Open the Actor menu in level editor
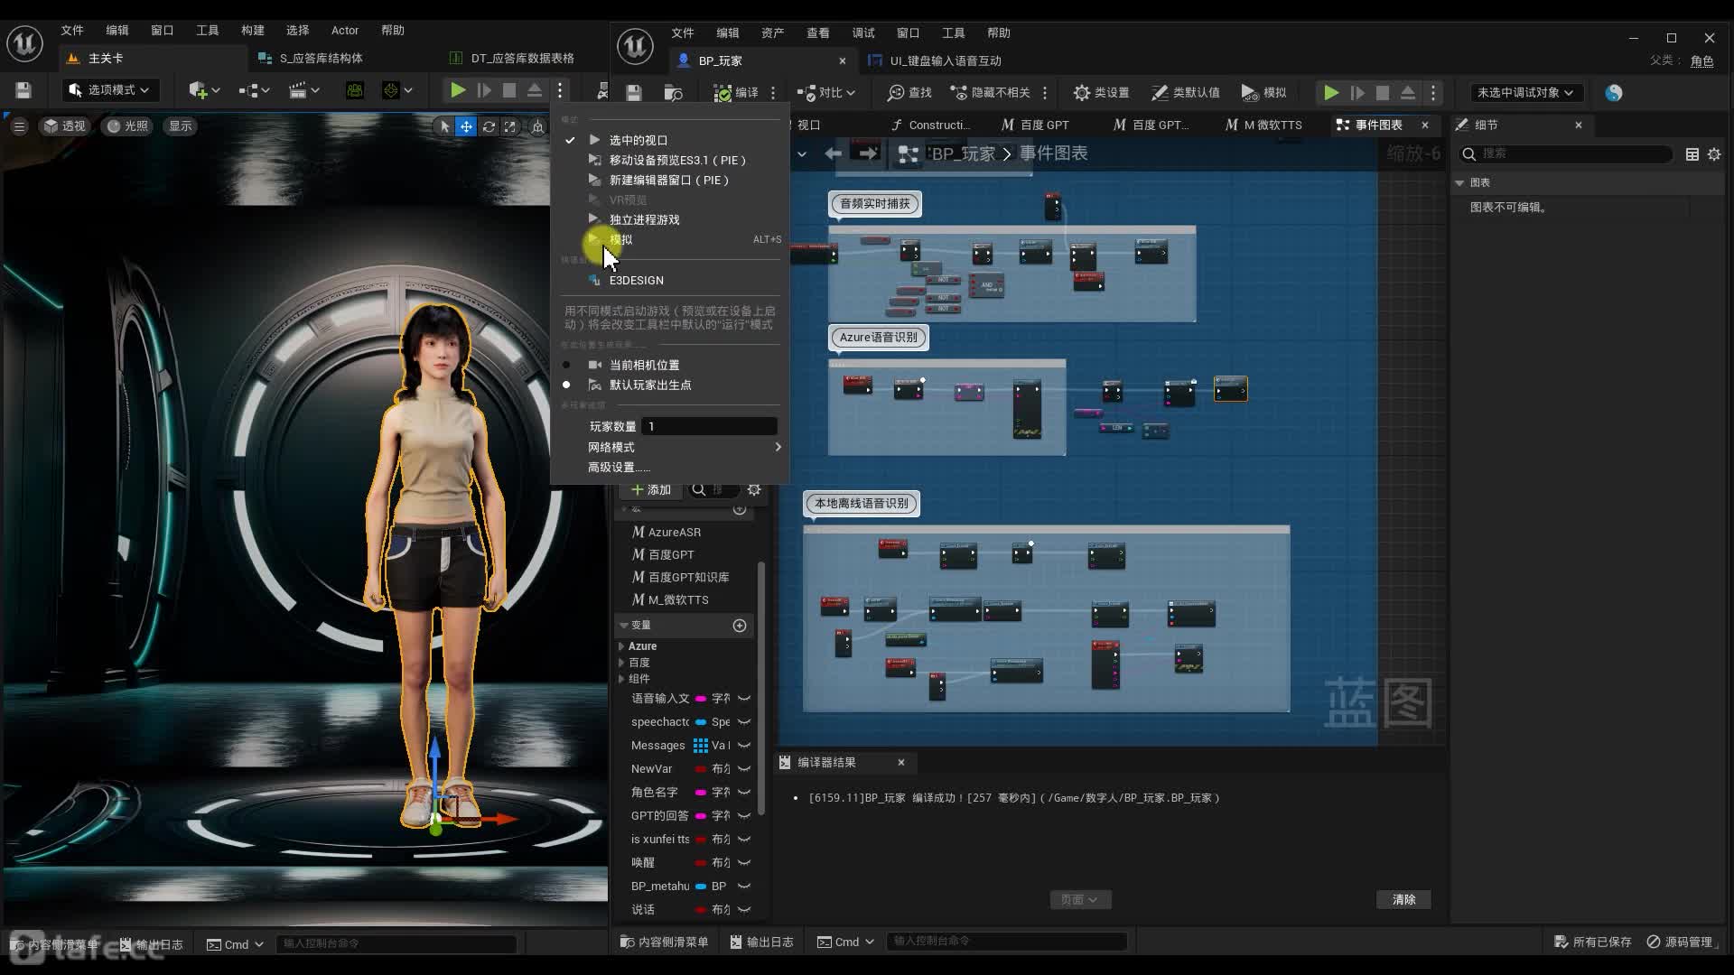 click(x=345, y=31)
